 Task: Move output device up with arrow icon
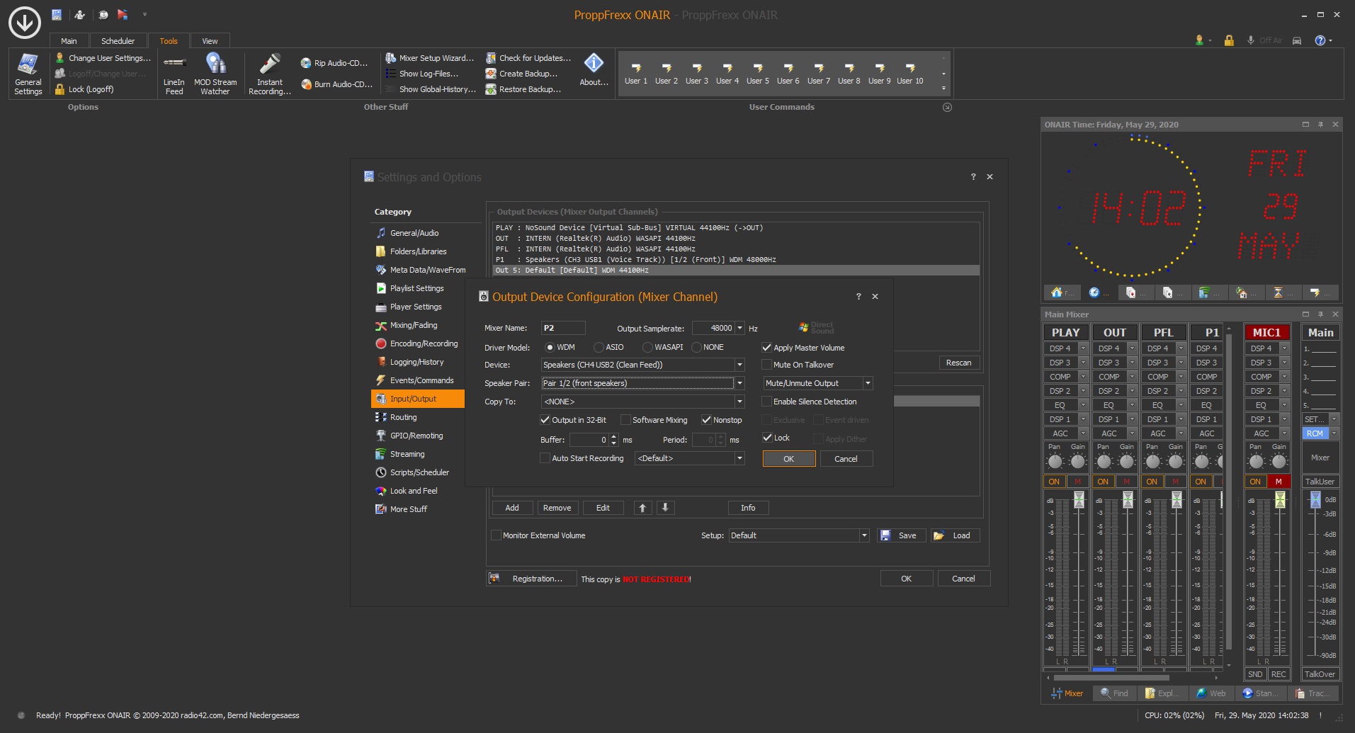point(642,508)
